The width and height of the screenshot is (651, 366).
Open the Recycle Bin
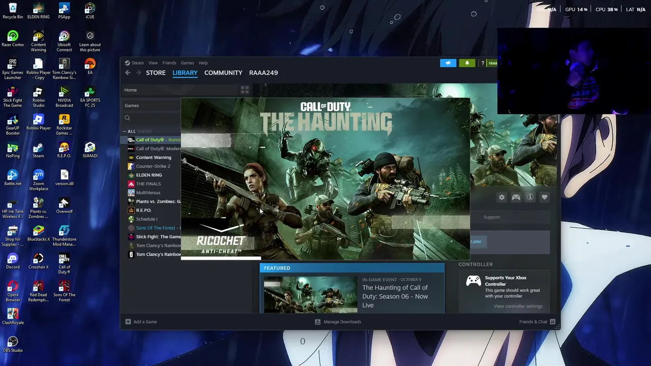point(13,11)
